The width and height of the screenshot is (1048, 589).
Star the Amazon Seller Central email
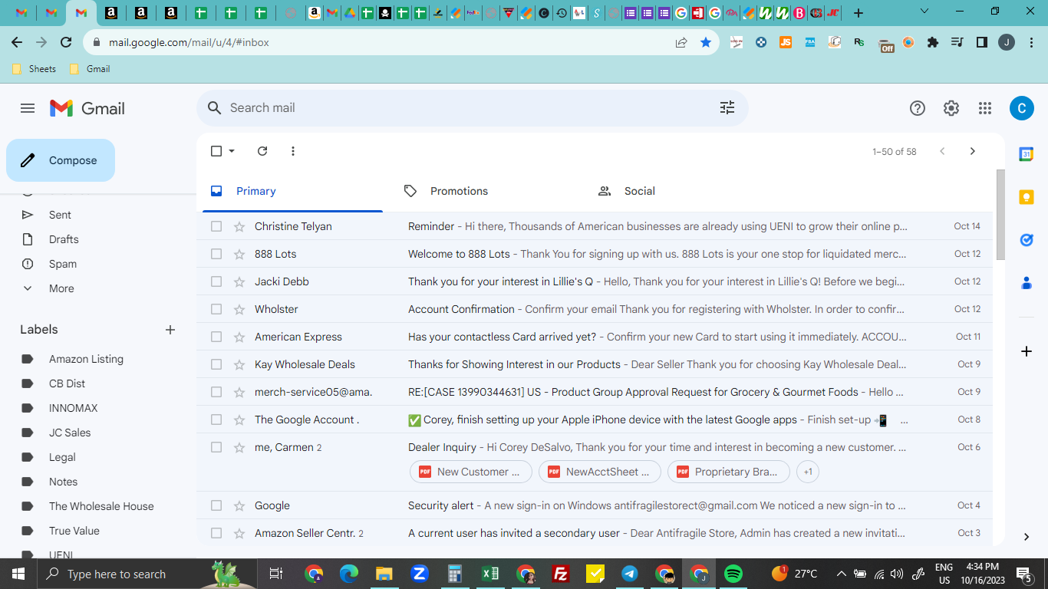[239, 533]
